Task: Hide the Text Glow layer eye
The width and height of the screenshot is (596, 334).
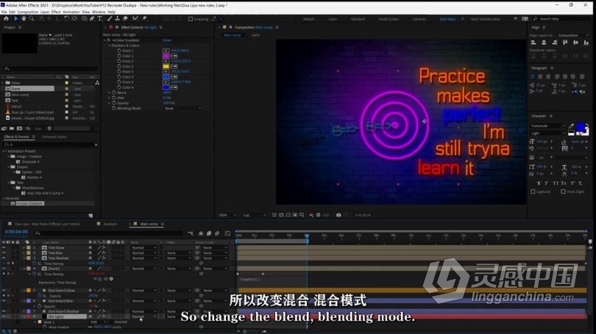Action: tap(4, 247)
